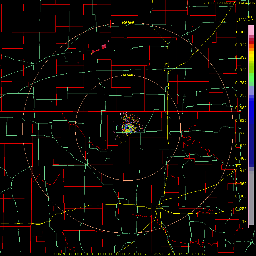256x256 pixels.
Task: Pick the gray segment of the color bar
Action: click(x=251, y=198)
